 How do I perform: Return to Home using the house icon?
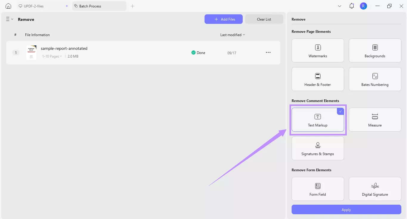(x=8, y=6)
